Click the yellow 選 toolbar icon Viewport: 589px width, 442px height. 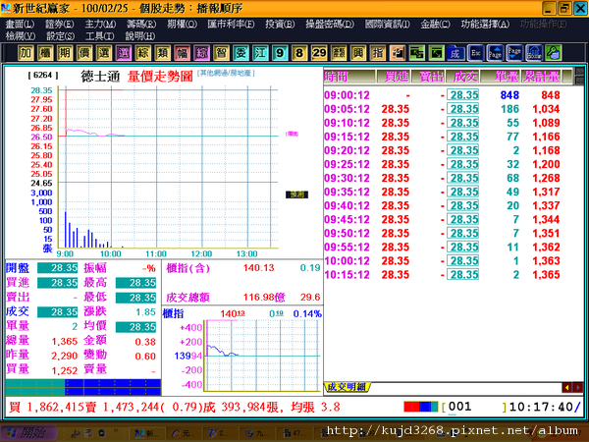(x=104, y=53)
